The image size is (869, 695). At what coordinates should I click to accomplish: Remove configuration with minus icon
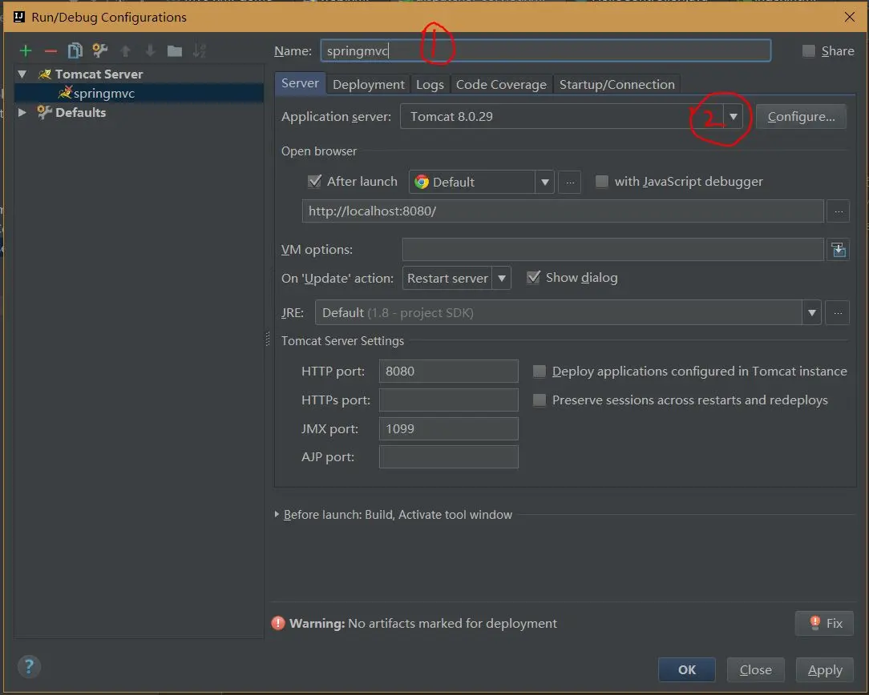pyautogui.click(x=51, y=51)
